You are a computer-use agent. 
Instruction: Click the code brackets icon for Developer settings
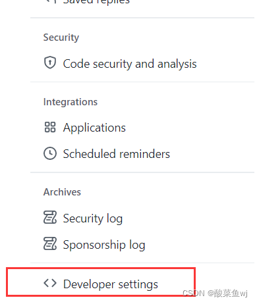50,283
